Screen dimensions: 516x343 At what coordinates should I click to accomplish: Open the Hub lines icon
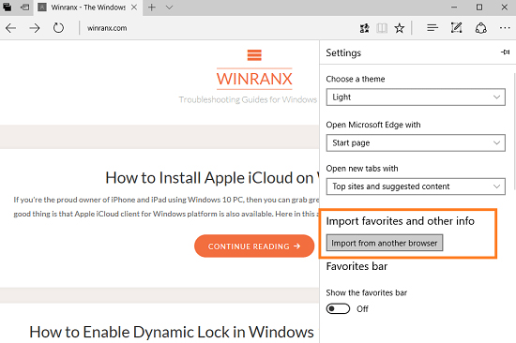pyautogui.click(x=433, y=28)
